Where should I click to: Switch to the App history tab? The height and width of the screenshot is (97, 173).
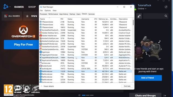click(x=64, y=14)
